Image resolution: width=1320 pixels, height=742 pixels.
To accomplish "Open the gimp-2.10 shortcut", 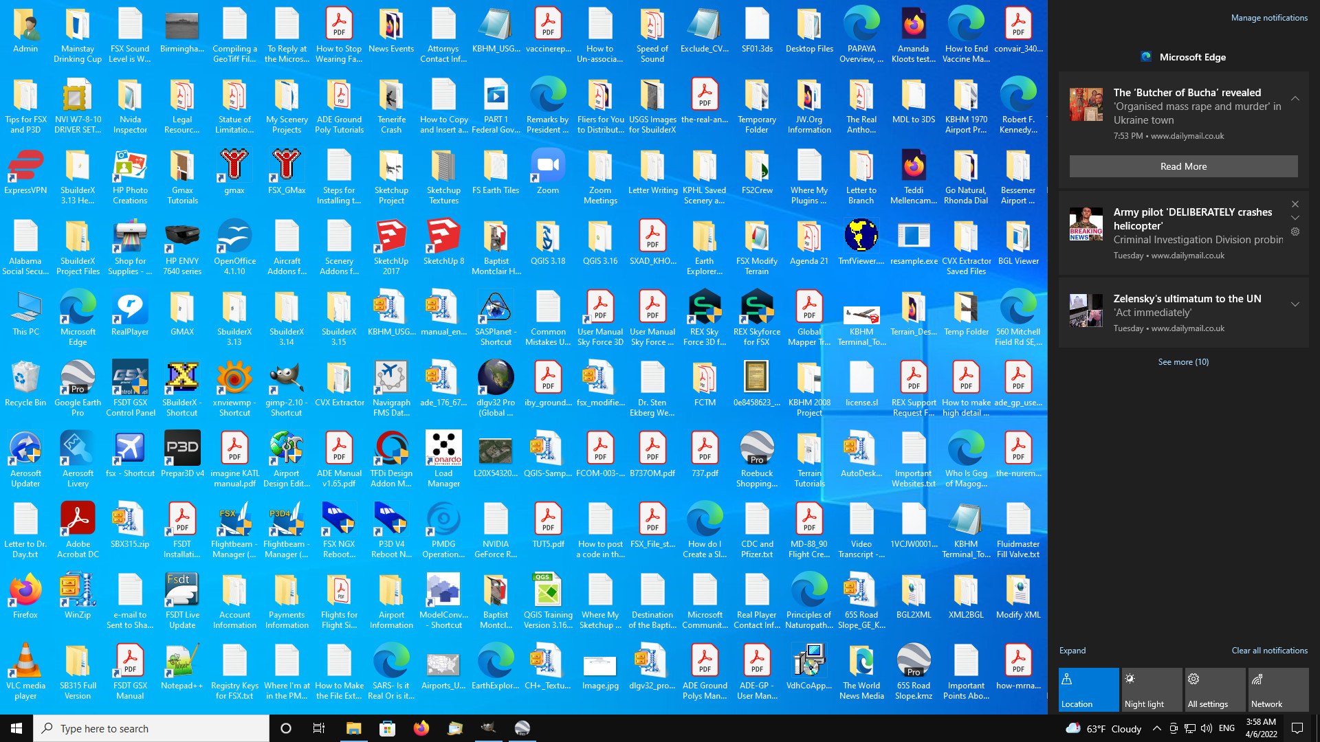I will [287, 387].
